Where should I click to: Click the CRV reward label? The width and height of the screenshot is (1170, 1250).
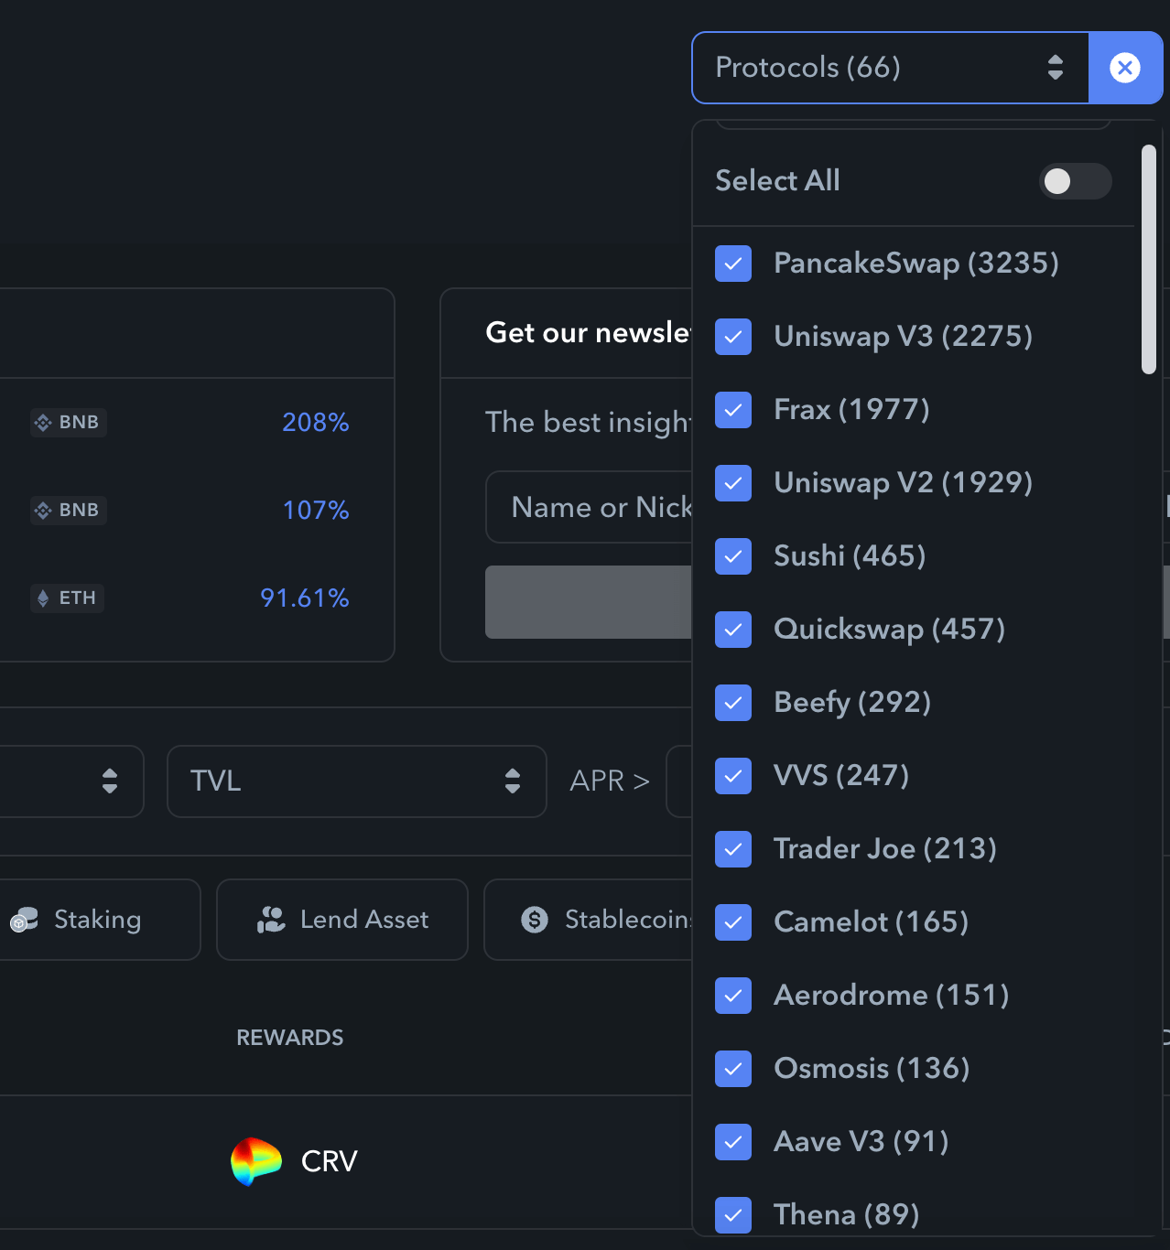[x=330, y=1161]
